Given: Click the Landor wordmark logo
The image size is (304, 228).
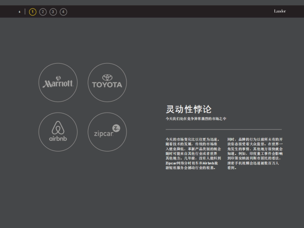Looking at the screenshot, I should 280,11.
